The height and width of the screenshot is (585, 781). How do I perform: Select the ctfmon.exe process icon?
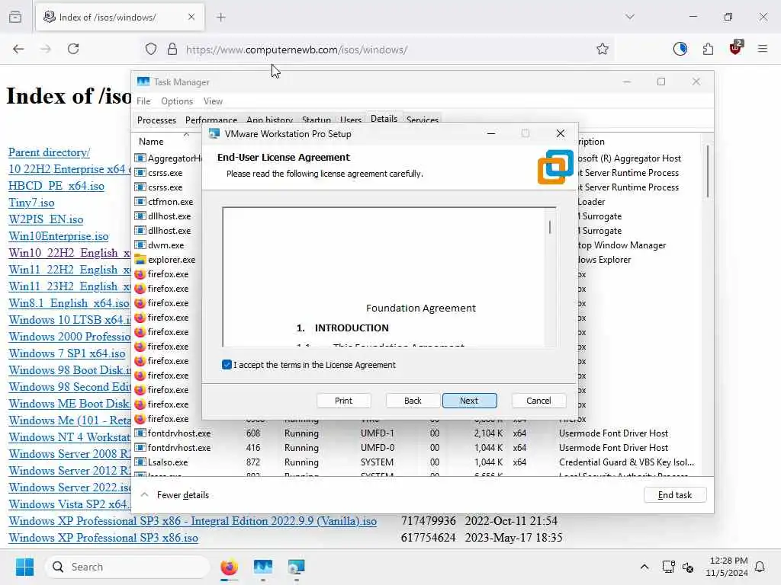click(140, 201)
